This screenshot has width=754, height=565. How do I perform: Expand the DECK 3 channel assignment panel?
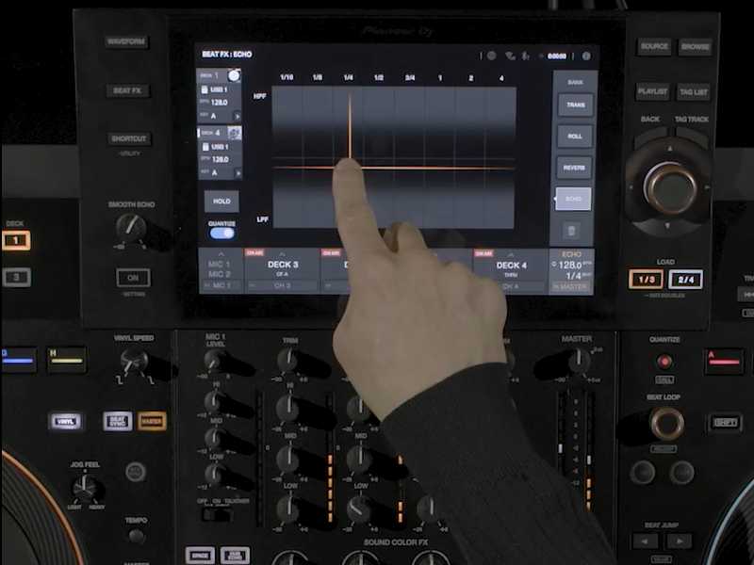coord(282,271)
